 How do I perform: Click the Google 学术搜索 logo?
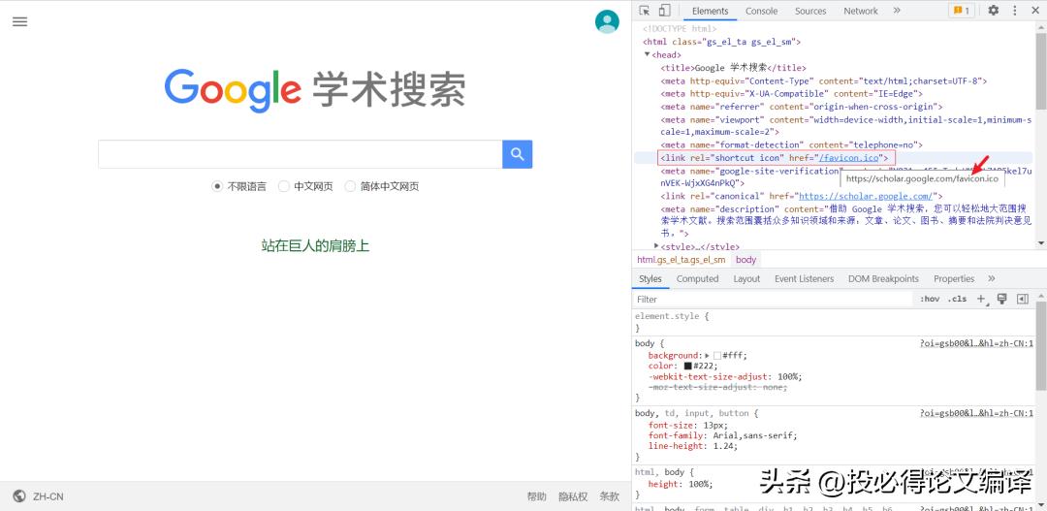click(x=315, y=90)
